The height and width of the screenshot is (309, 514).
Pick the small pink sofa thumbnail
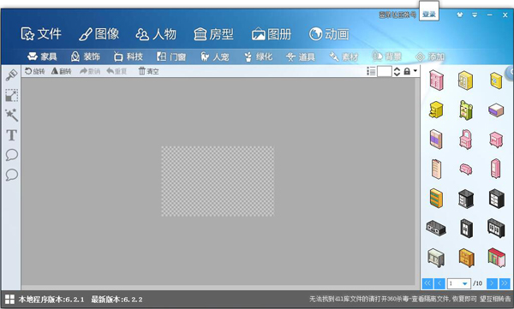point(466,169)
